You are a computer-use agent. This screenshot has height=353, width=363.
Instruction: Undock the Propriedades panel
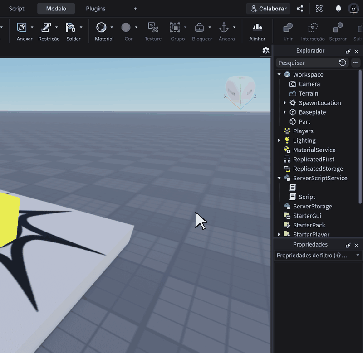[x=348, y=245]
